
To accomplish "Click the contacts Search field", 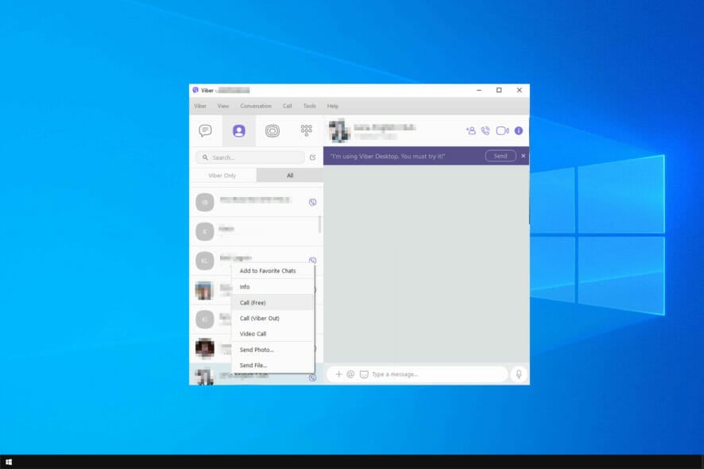I will point(250,157).
